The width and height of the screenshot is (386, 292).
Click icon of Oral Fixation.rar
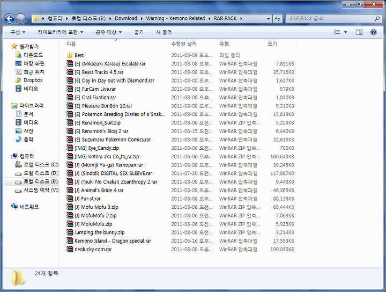tap(70, 97)
